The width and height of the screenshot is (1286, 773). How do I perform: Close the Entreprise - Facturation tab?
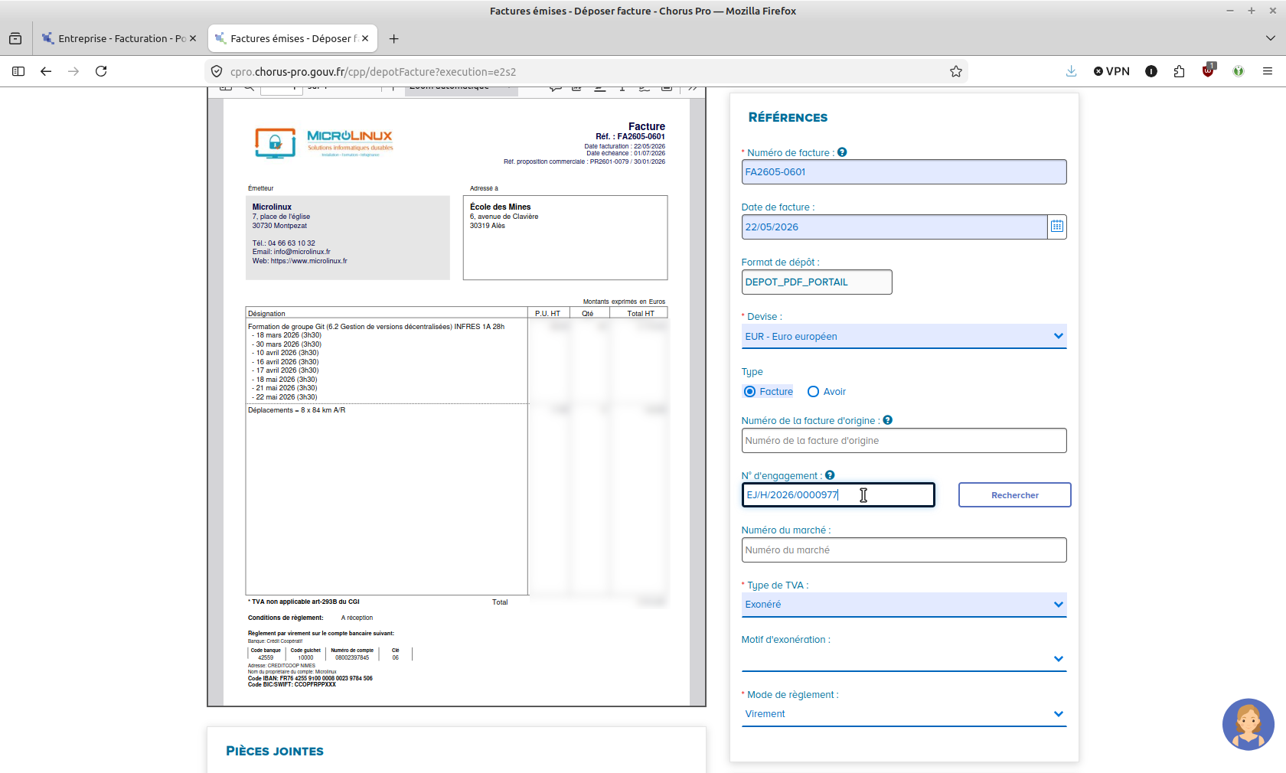click(193, 38)
